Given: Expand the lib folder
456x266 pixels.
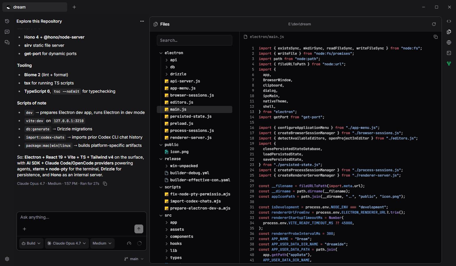Looking at the screenshot, I should coord(195,251).
